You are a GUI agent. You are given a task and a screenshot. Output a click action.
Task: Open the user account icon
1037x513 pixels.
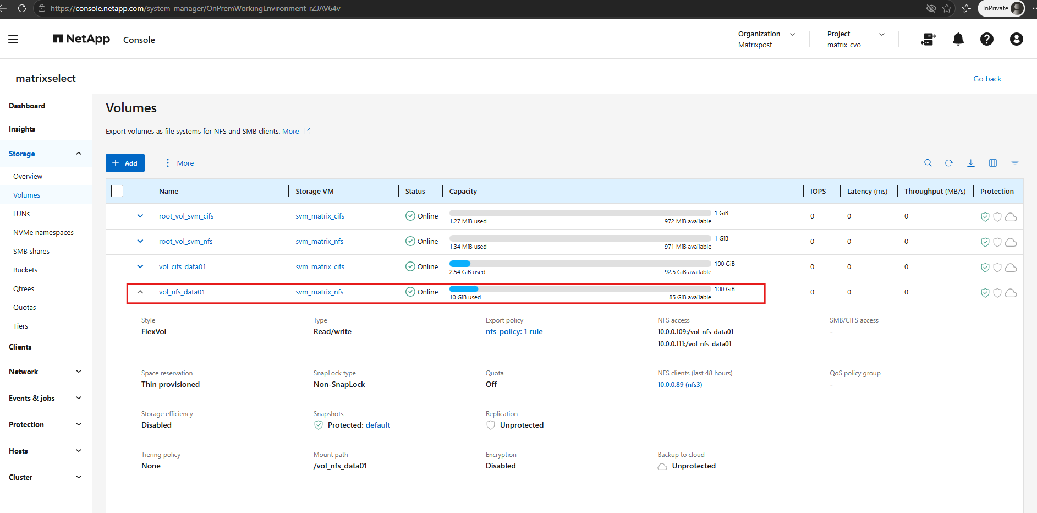pos(1017,39)
